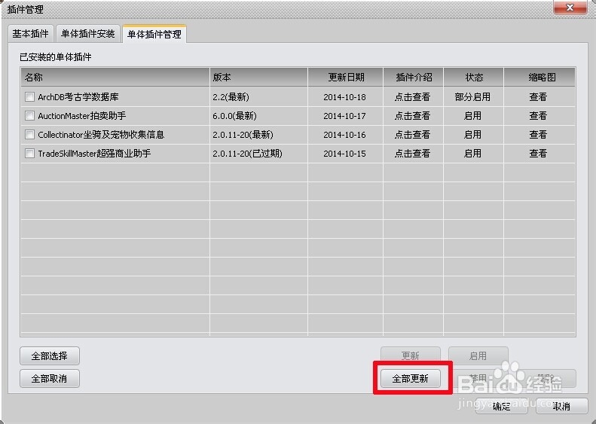Select the AuctionMaster拍卖助手 plugin name
The image size is (596, 424).
82,115
